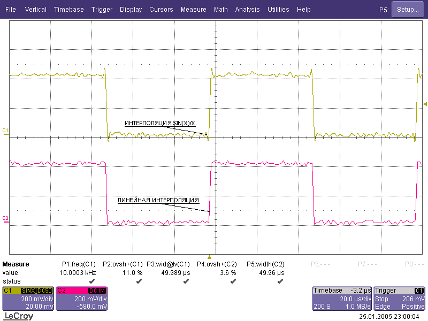Select the P2:ovsh+(C1) measurement column
The height and width of the screenshot is (321, 428).
tap(123, 264)
